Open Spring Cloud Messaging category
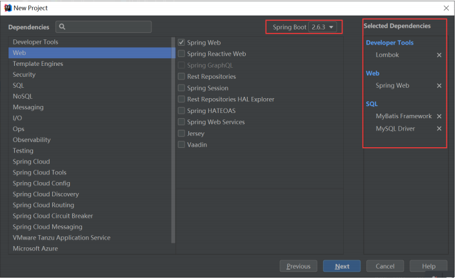This screenshot has height=279, width=456. [x=90, y=227]
